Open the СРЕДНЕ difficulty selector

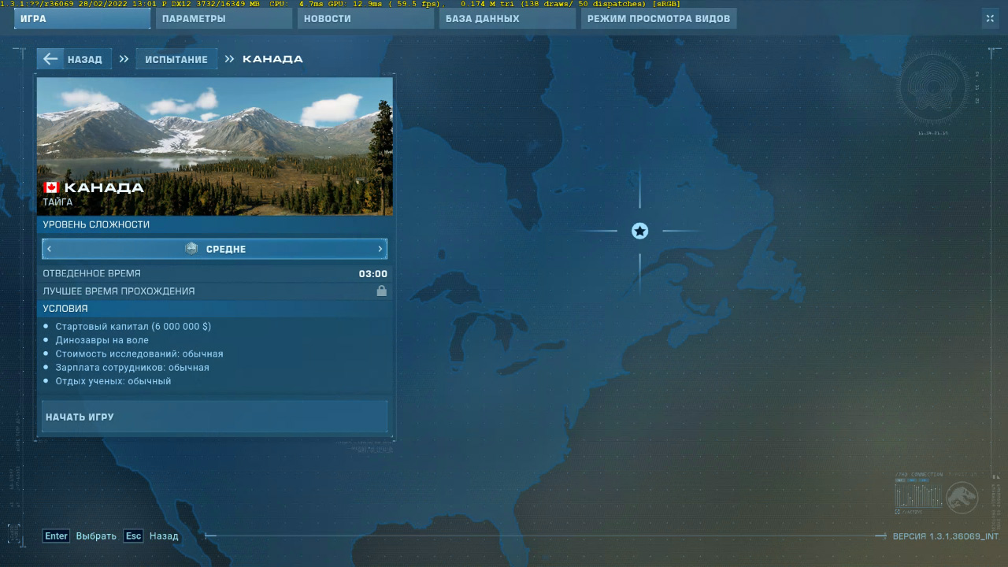point(225,249)
